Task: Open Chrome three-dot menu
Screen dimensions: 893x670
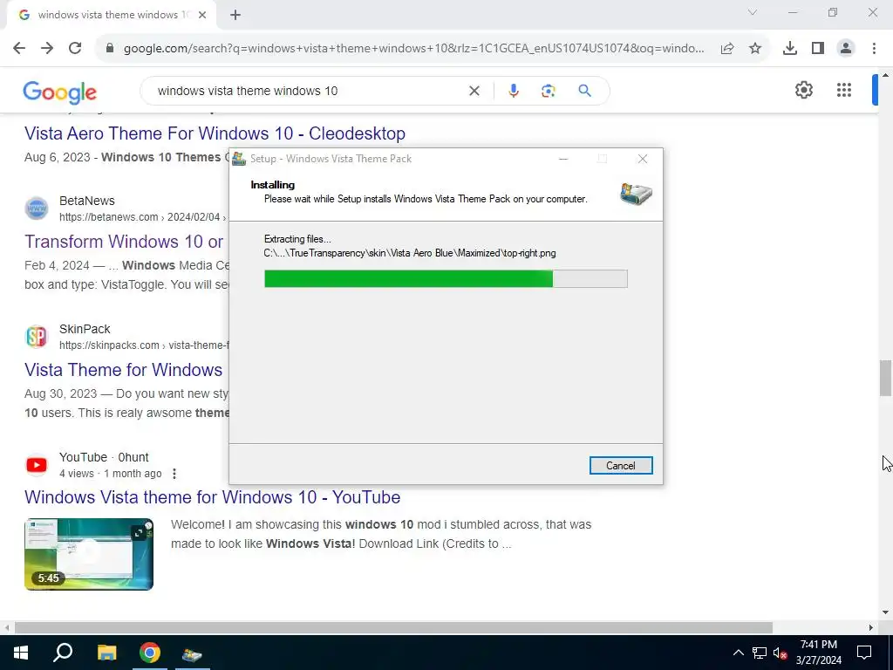Action: 874,49
